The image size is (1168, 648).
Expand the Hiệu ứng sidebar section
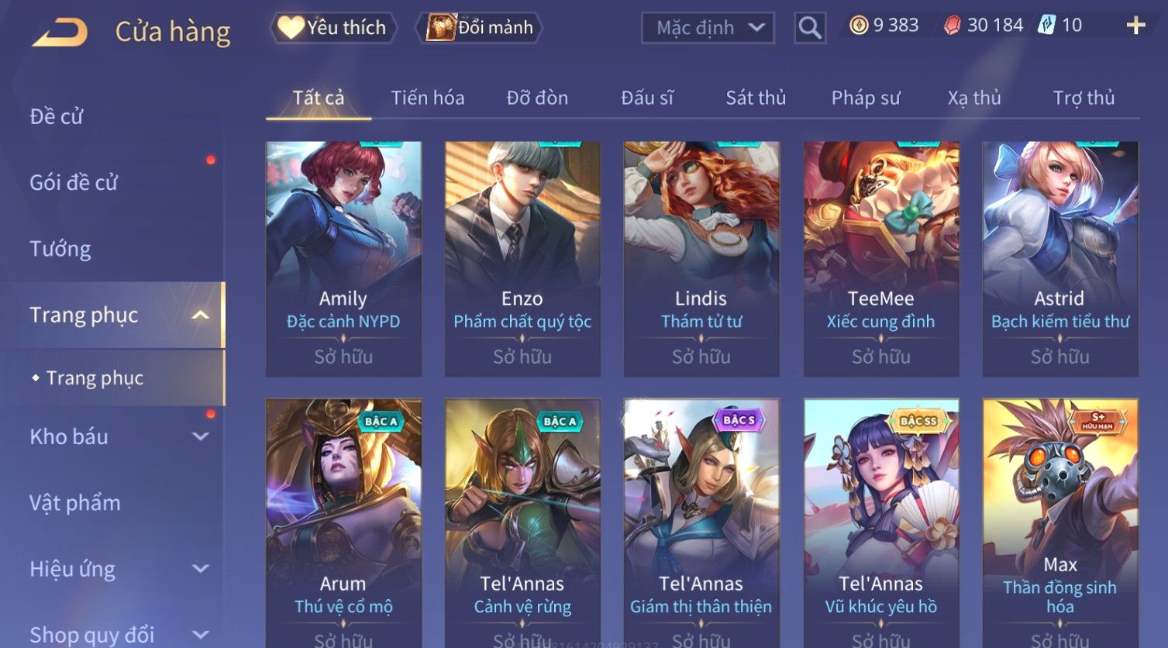tap(201, 568)
